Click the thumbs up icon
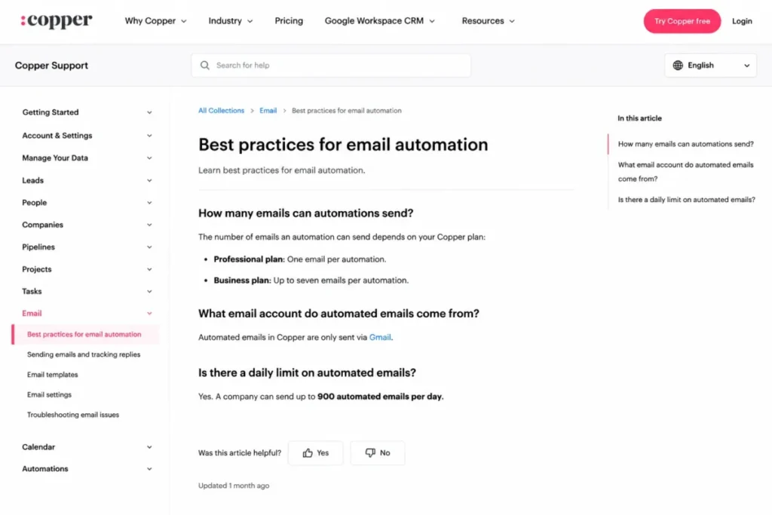 308,453
